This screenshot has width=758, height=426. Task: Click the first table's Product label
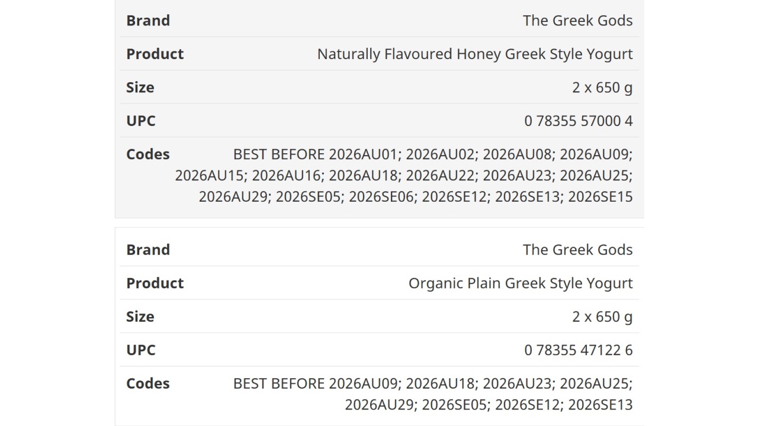coord(155,54)
